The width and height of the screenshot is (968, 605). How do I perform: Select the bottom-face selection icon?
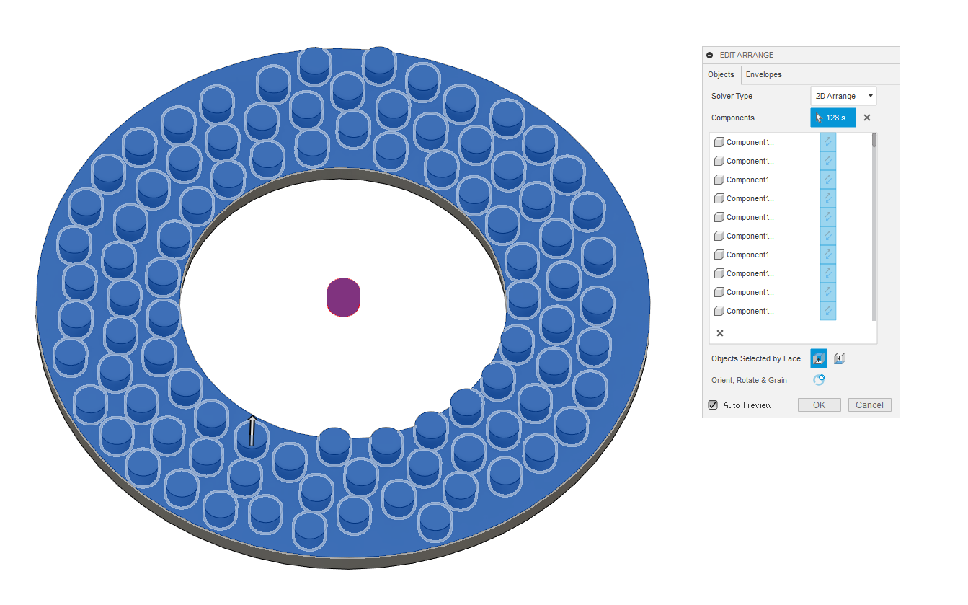click(838, 358)
